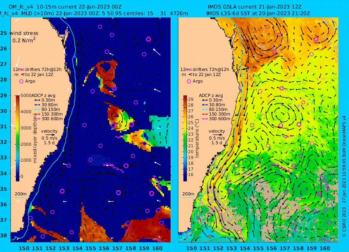Click latitude label '30' on left axis
This screenshot has height=252, width=349.
point(3,111)
